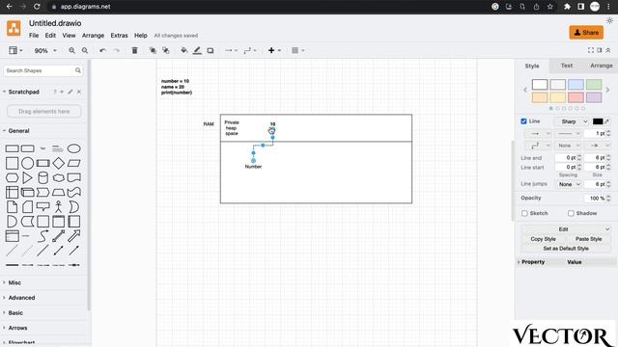This screenshot has width=618, height=347.
Task: Expand the Basic shape category
Action: tap(15, 312)
